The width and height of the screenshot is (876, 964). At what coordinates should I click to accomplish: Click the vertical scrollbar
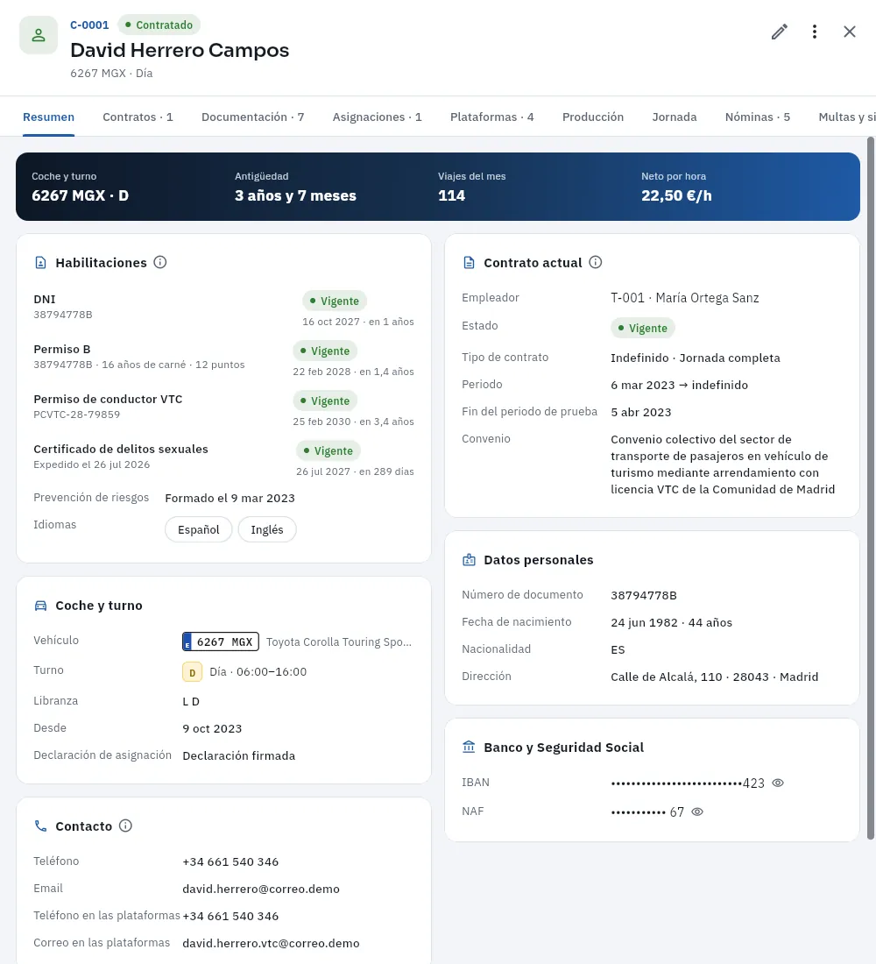pyautogui.click(x=870, y=489)
